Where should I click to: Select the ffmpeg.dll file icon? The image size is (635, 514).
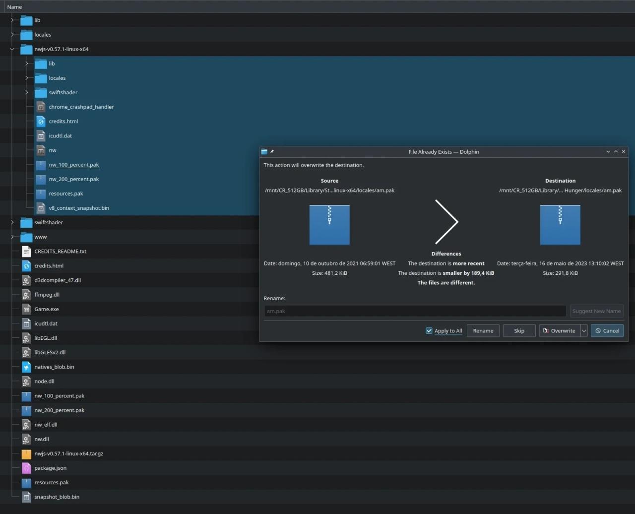point(26,295)
